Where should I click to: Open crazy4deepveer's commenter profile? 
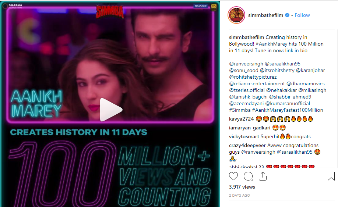point(247,145)
